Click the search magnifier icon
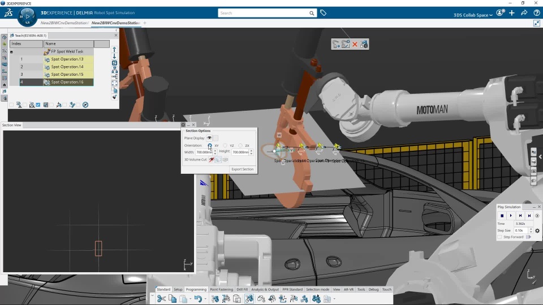This screenshot has width=543, height=305. click(x=312, y=13)
